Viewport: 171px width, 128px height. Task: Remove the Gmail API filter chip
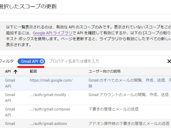pyautogui.click(x=42, y=61)
